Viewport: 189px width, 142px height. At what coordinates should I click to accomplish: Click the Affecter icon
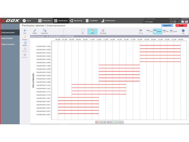25,43
